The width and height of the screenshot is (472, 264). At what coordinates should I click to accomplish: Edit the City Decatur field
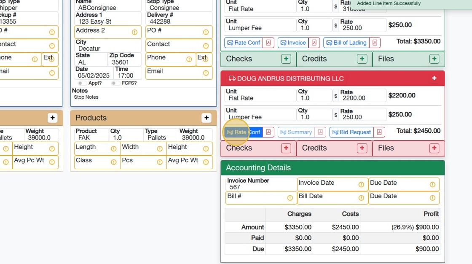pos(108,46)
